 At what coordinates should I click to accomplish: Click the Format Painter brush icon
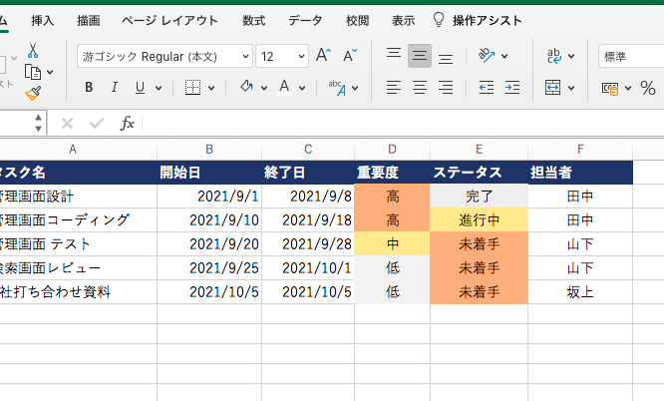(33, 93)
